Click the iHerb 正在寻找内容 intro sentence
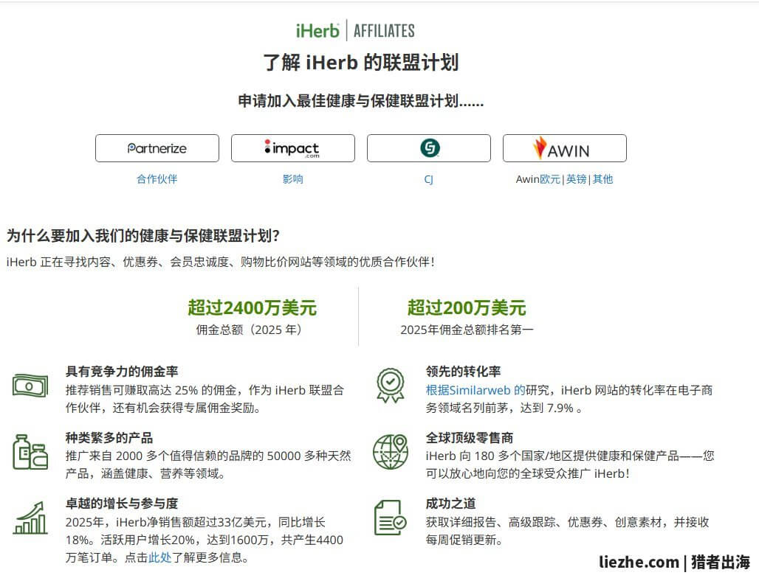Image resolution: width=759 pixels, height=581 pixels. [220, 262]
